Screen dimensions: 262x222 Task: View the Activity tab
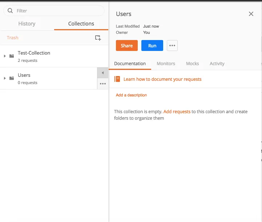(x=217, y=64)
